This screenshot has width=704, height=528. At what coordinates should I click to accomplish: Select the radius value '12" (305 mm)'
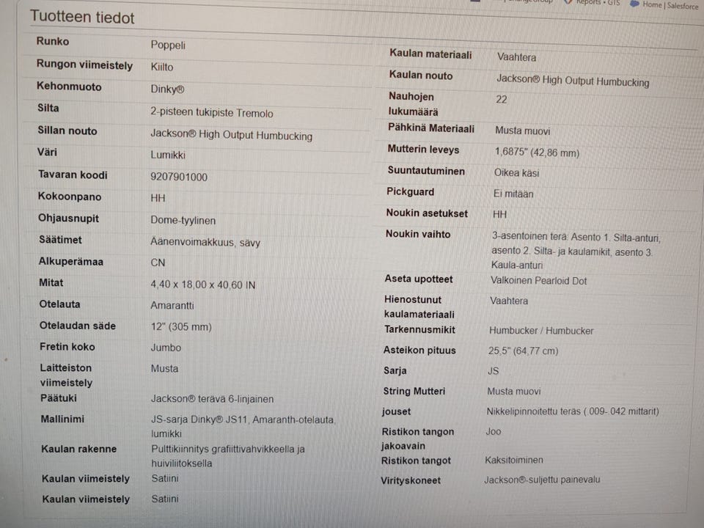[x=181, y=327]
